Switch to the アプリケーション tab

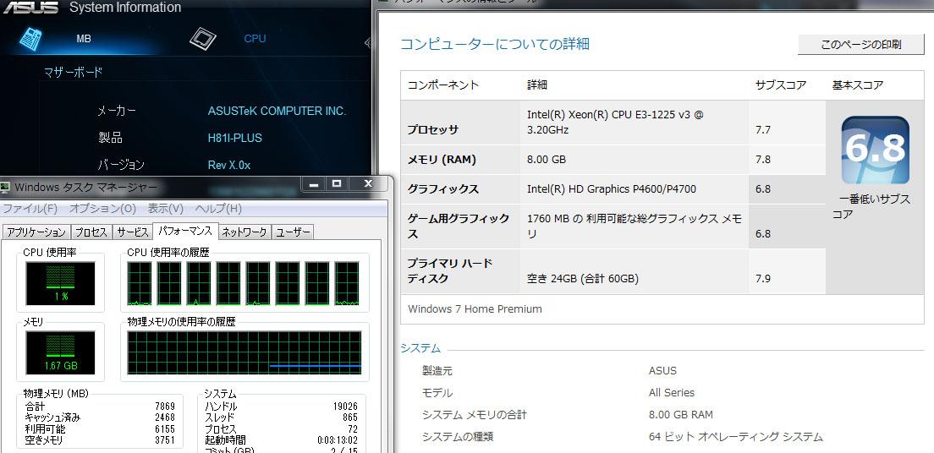coord(36,232)
